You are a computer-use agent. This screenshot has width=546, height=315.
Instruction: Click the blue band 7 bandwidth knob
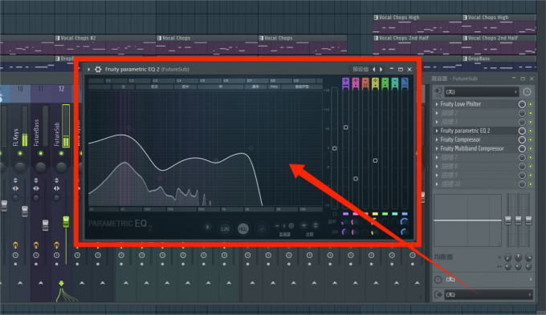pyautogui.click(x=404, y=232)
